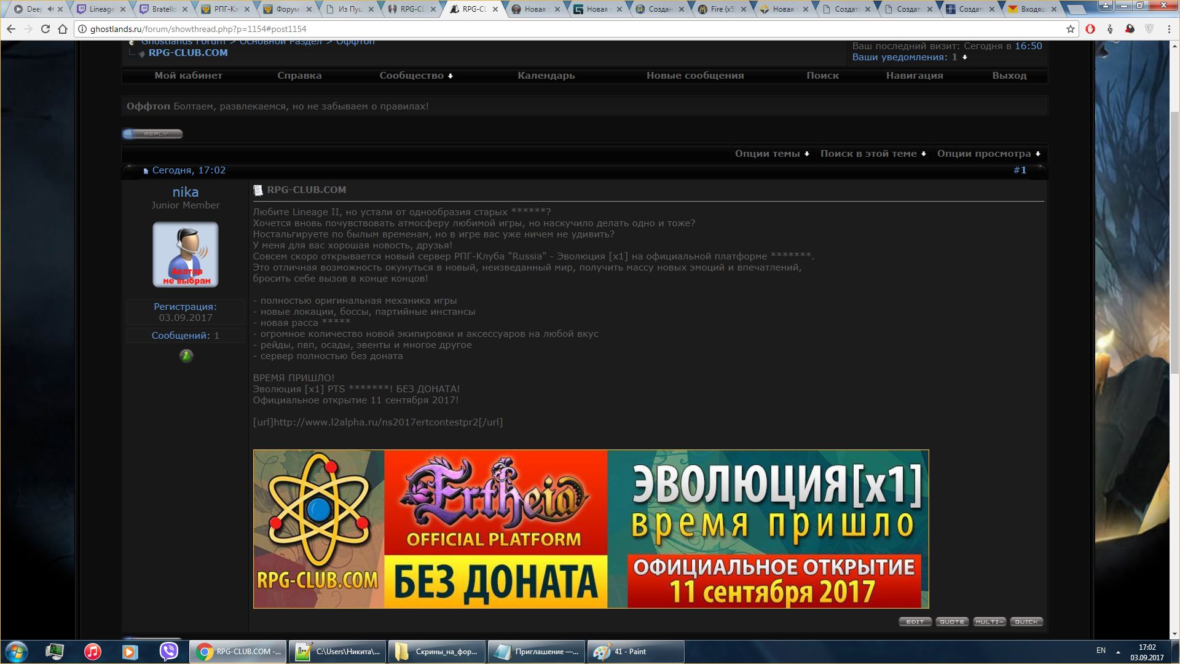This screenshot has width=1180, height=664.
Task: Switch to the Bratellc browser tab
Action: coord(163,9)
